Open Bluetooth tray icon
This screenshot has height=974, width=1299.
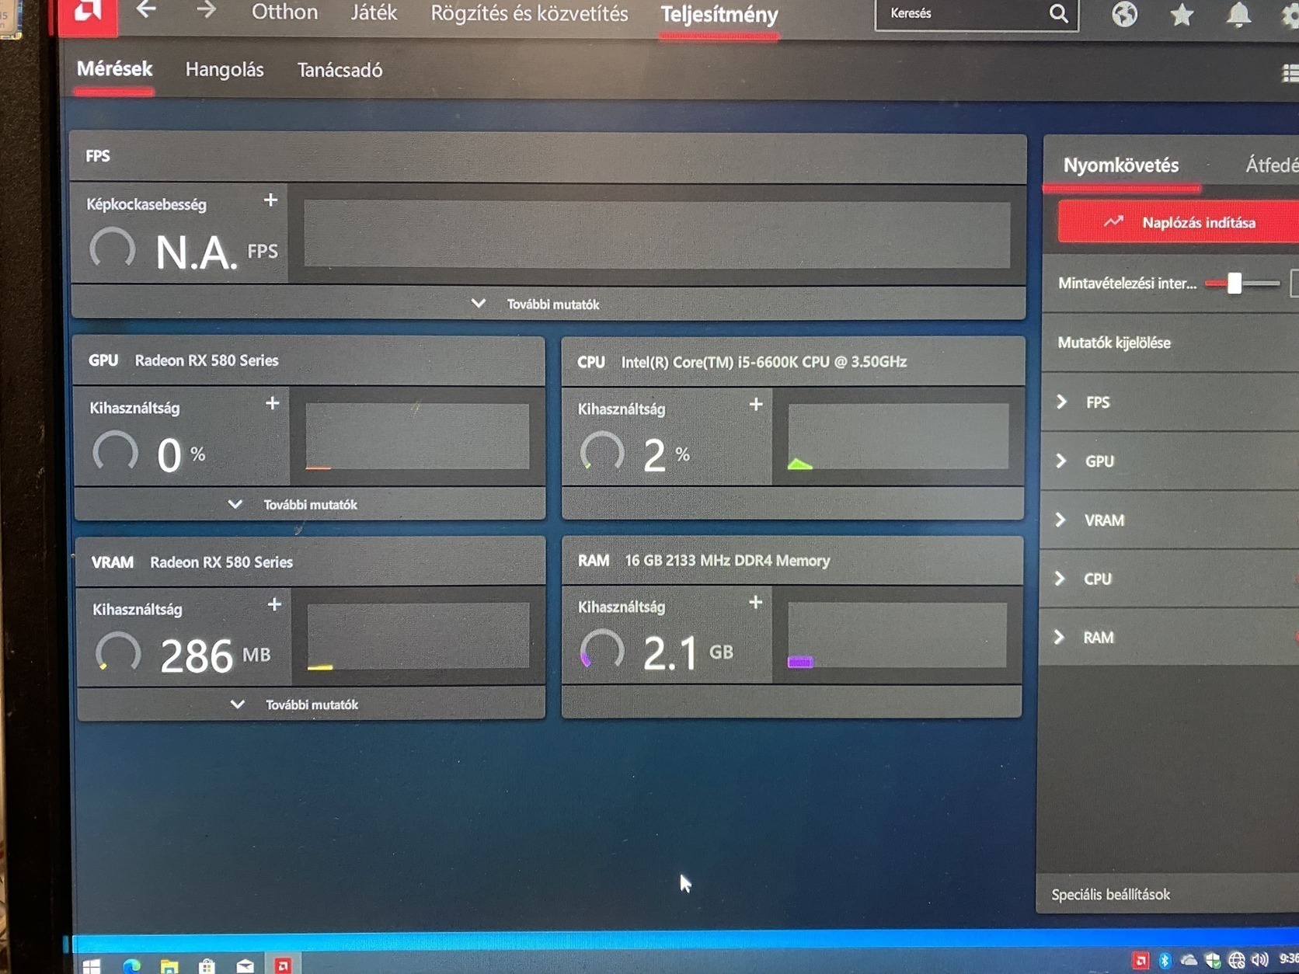(1165, 961)
